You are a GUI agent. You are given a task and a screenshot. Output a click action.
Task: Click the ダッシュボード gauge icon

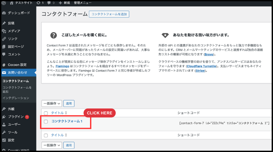(4, 13)
